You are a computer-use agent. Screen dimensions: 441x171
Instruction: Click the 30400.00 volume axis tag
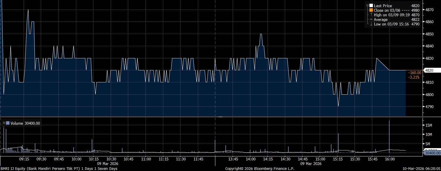(x=432, y=153)
